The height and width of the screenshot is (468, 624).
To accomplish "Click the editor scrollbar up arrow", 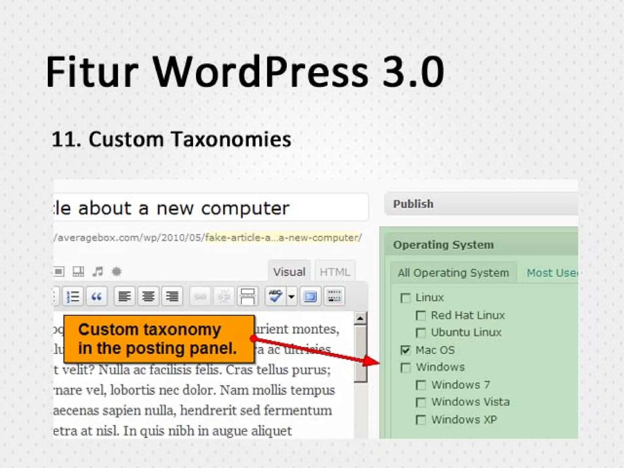I will click(x=360, y=318).
